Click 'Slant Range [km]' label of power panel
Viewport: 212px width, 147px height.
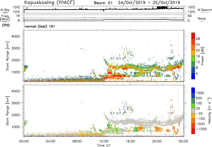click(x=7, y=56)
